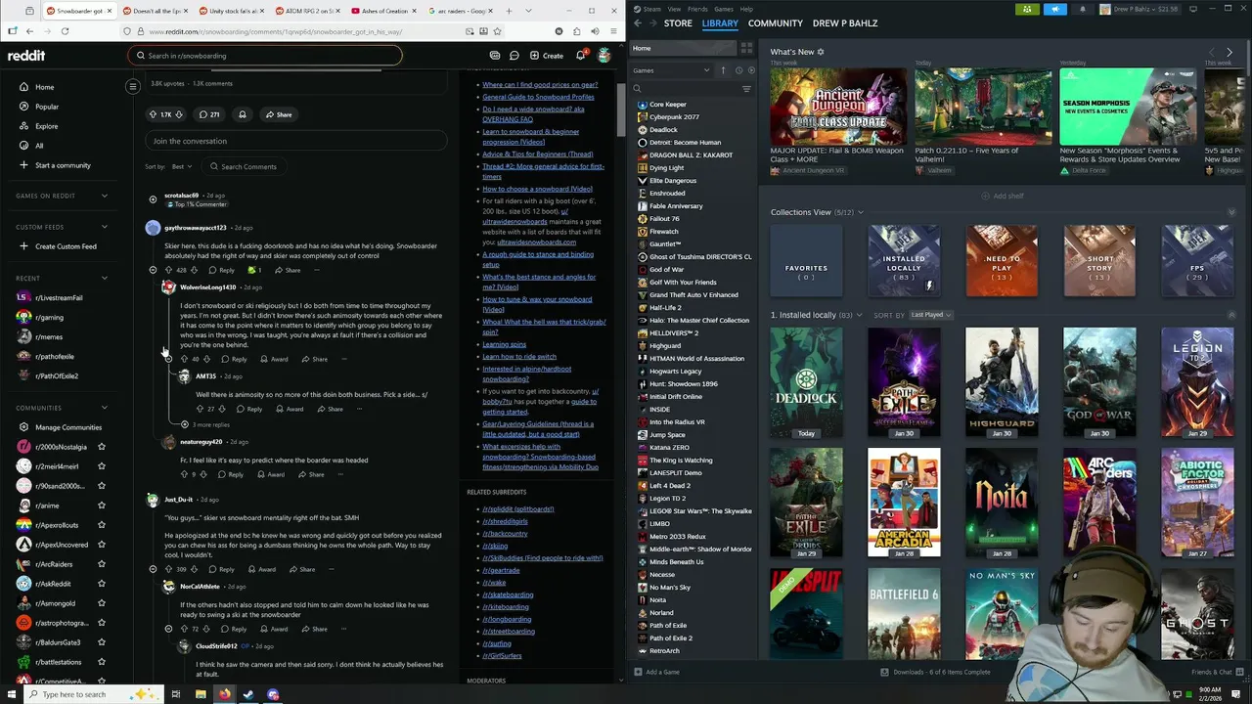Favorite r/BaldursGate3 with star
This screenshot has width=1252, height=704.
point(101,642)
